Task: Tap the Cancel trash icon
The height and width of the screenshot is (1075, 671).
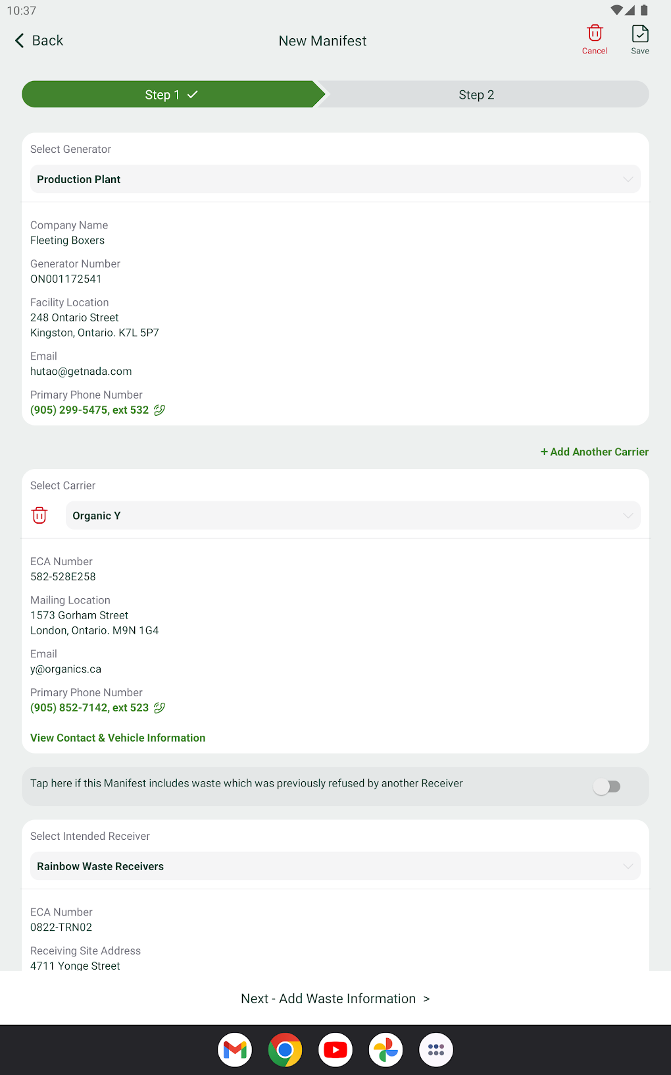Action: click(595, 34)
